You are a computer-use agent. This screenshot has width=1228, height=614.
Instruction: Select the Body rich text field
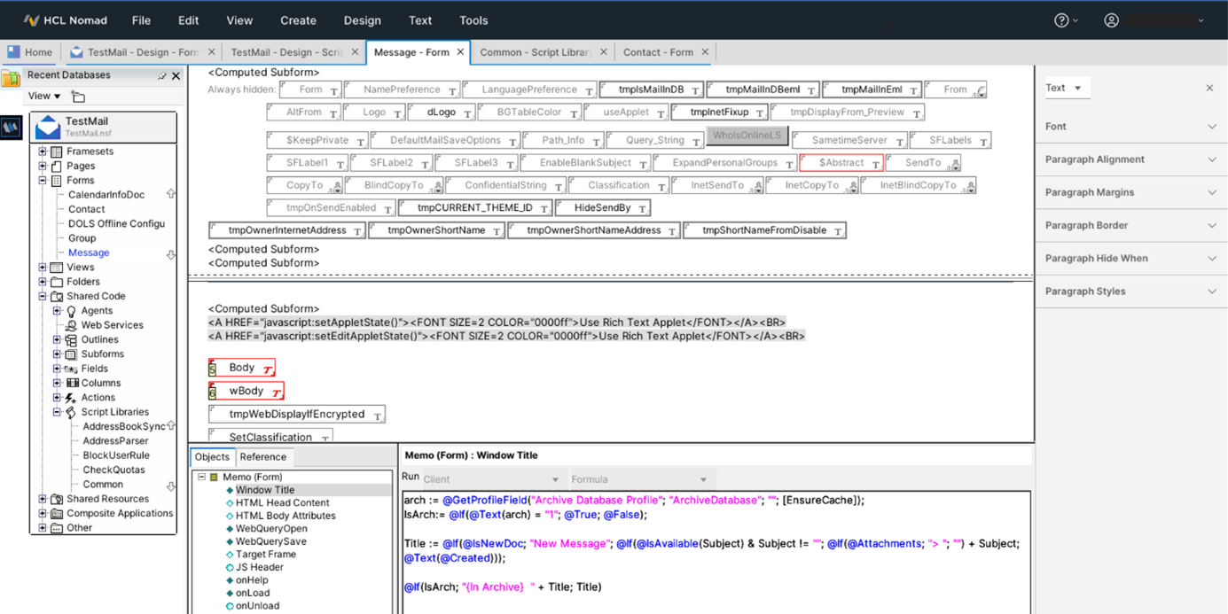pos(242,368)
